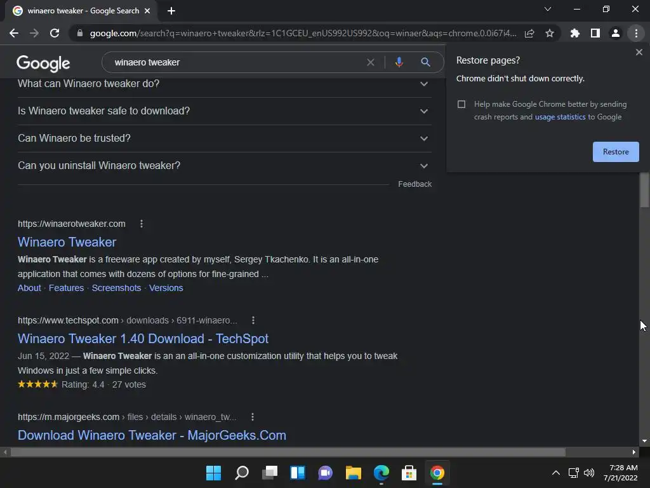Image resolution: width=650 pixels, height=488 pixels.
Task: Reload the current page
Action: point(55,33)
